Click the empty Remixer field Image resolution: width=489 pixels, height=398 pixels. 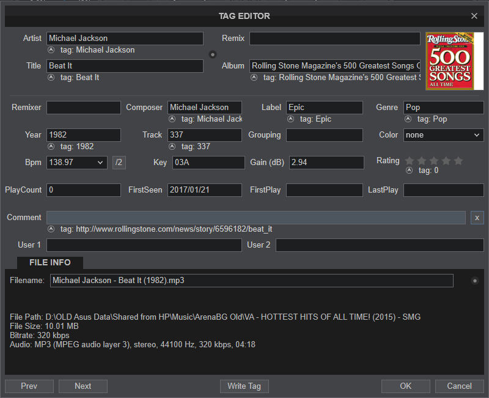(x=84, y=108)
